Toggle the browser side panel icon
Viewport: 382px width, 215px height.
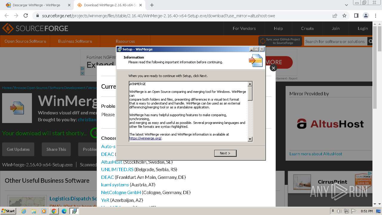[356, 16]
